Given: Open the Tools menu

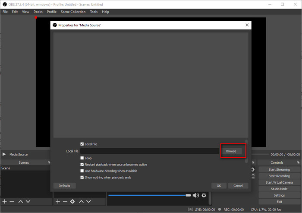Looking at the screenshot, I should coord(94,12).
